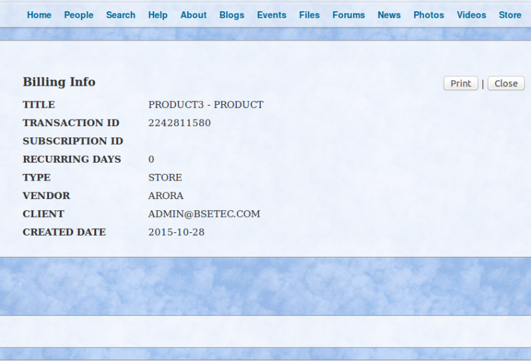Viewport: 531px width, 361px height.
Task: Open the Videos section
Action: (x=471, y=15)
